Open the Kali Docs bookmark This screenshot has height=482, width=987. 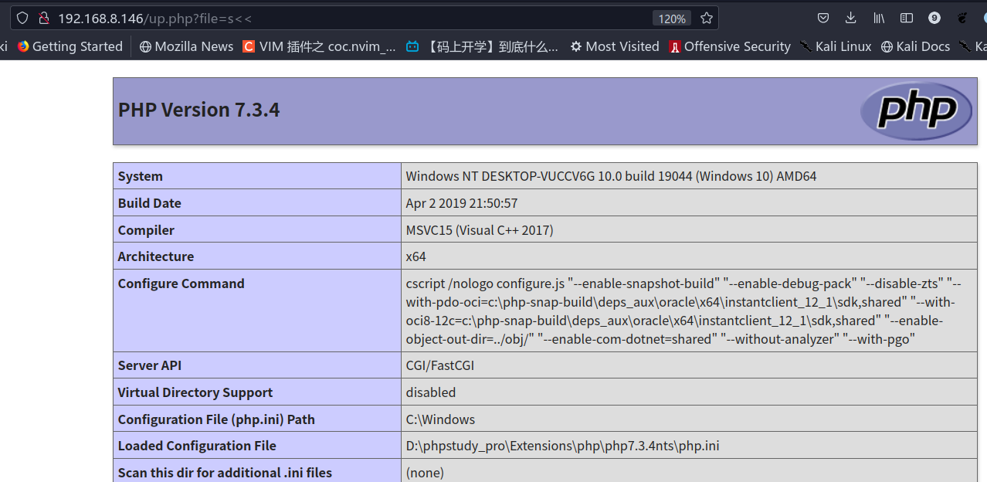pos(915,46)
